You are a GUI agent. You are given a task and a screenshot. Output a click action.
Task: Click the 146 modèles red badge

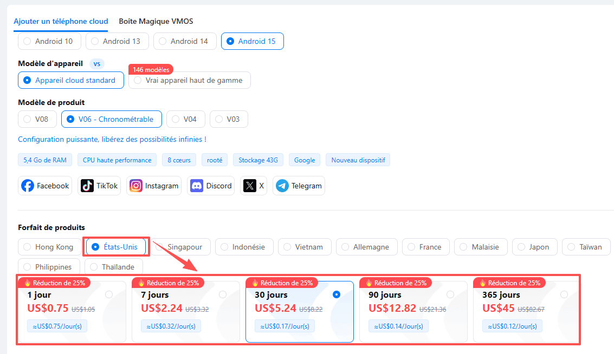coord(151,69)
